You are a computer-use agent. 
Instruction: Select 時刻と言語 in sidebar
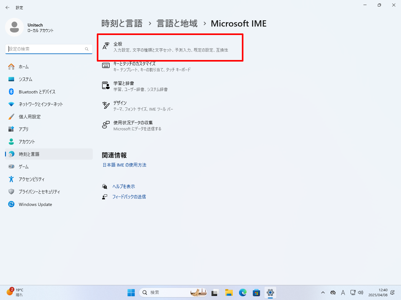(49, 154)
